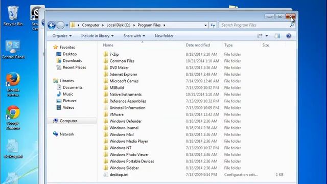Select the desktop.ini file in list

pos(119,175)
